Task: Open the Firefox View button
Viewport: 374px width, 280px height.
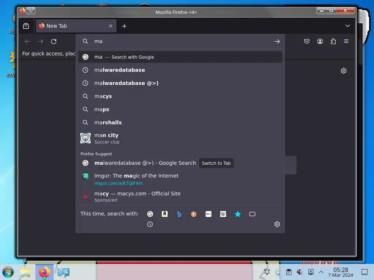Action: (26, 26)
